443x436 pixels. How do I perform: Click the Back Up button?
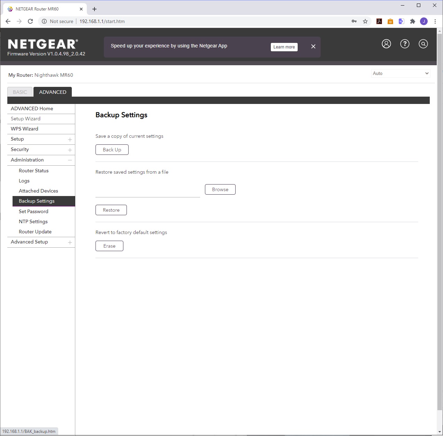coord(112,150)
